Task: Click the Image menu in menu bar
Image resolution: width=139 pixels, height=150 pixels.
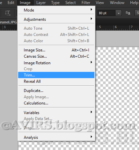Action: point(25,3)
